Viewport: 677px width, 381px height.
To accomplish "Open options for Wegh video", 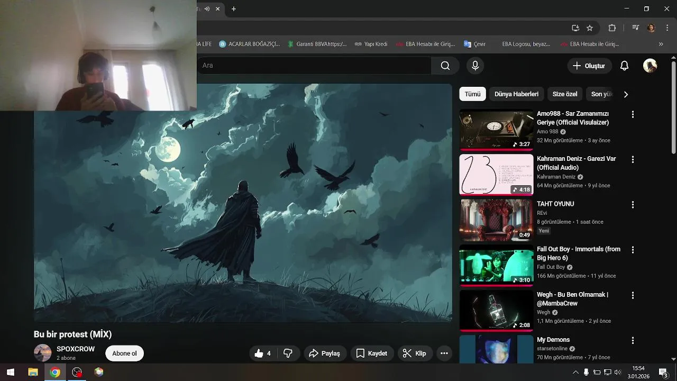I will [633, 295].
